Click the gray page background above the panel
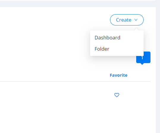Image resolution: width=160 pixels, height=133 pixels. pos(78,4)
